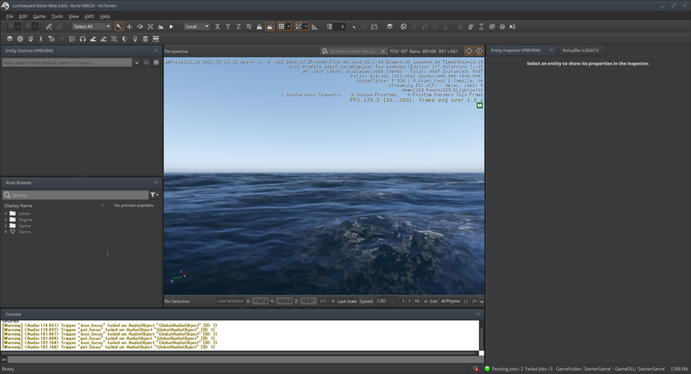This screenshot has height=374, width=691.
Task: Click the viewport help question-mark icon
Action: [479, 51]
